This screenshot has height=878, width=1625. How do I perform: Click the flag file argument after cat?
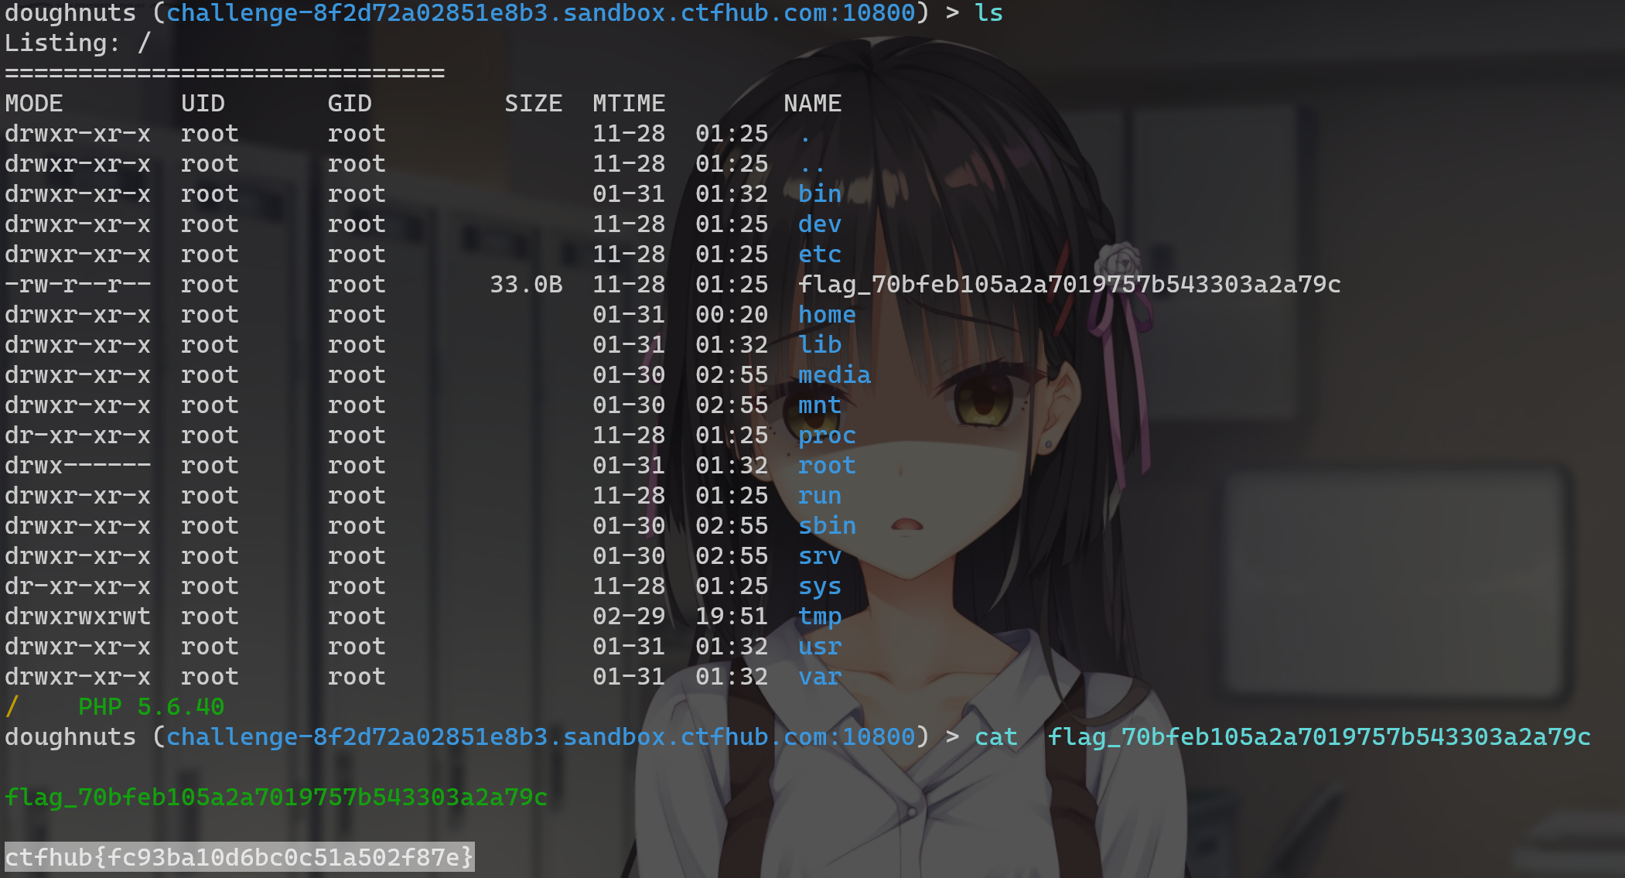click(x=1319, y=737)
